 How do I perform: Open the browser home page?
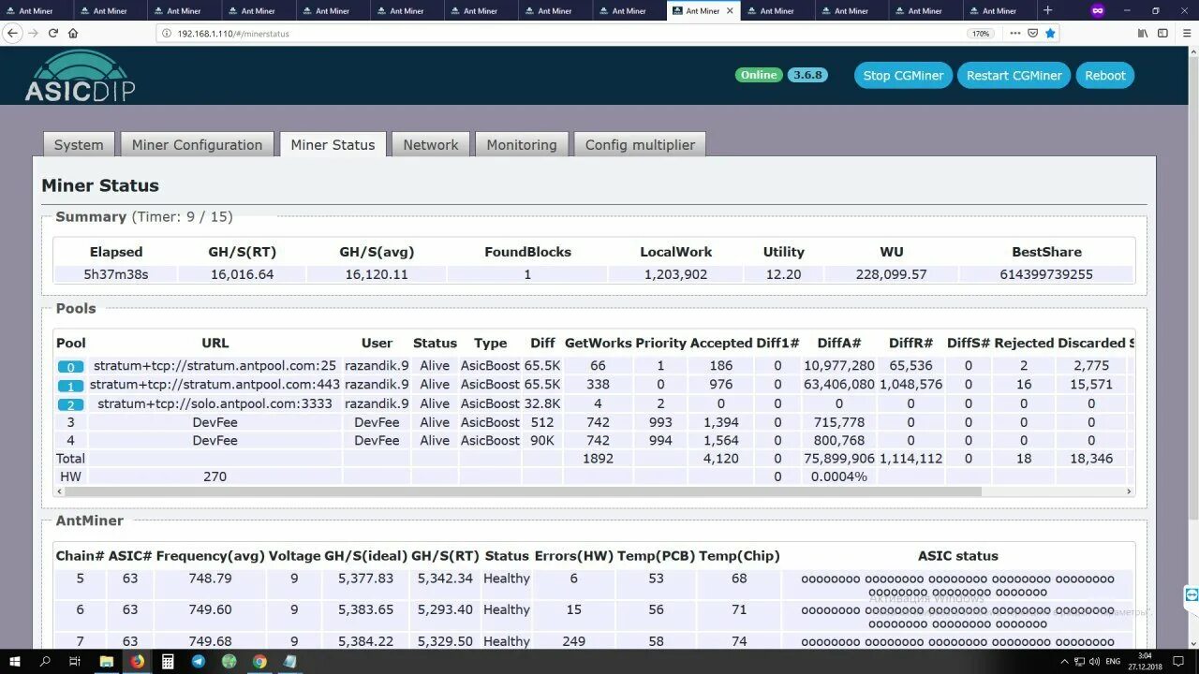pos(73,33)
